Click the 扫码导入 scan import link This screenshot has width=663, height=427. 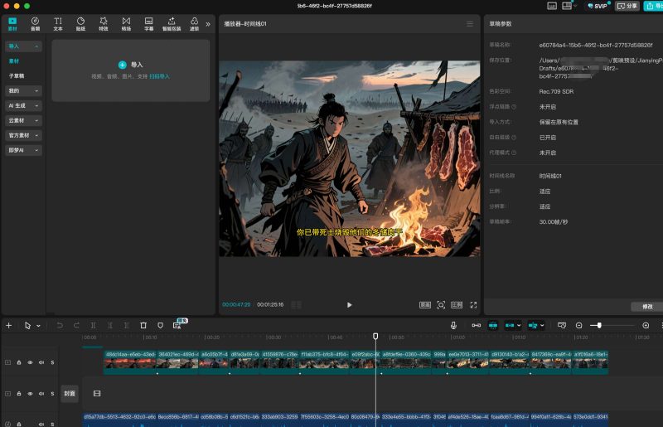pos(160,76)
